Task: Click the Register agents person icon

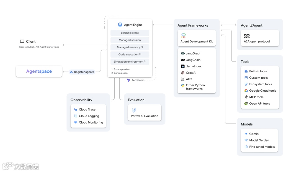Action: click(71, 72)
